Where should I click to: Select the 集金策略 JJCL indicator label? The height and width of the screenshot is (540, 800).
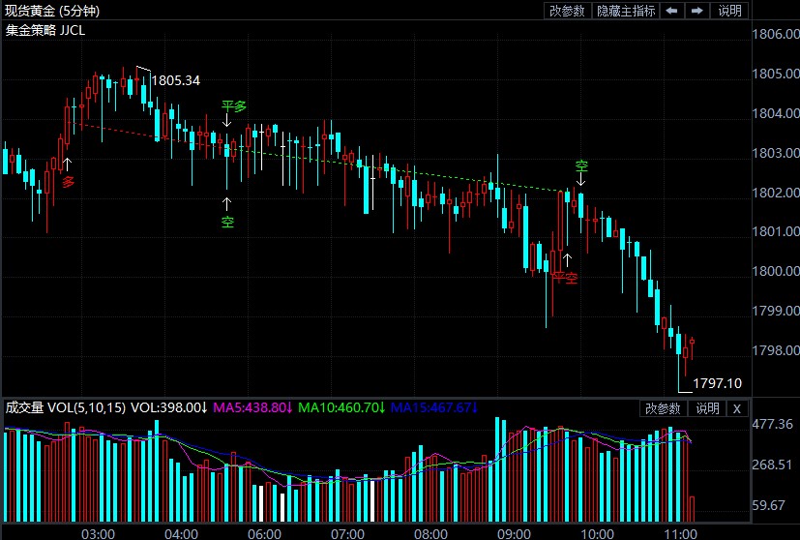[44, 30]
